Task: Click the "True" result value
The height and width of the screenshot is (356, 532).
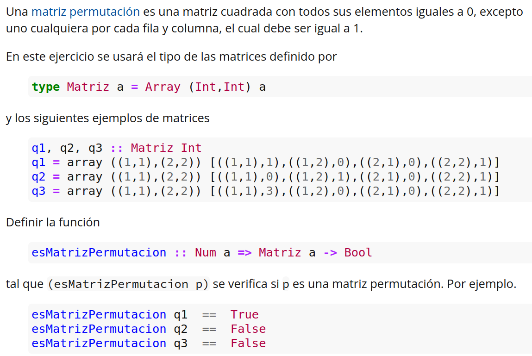Action: (244, 315)
